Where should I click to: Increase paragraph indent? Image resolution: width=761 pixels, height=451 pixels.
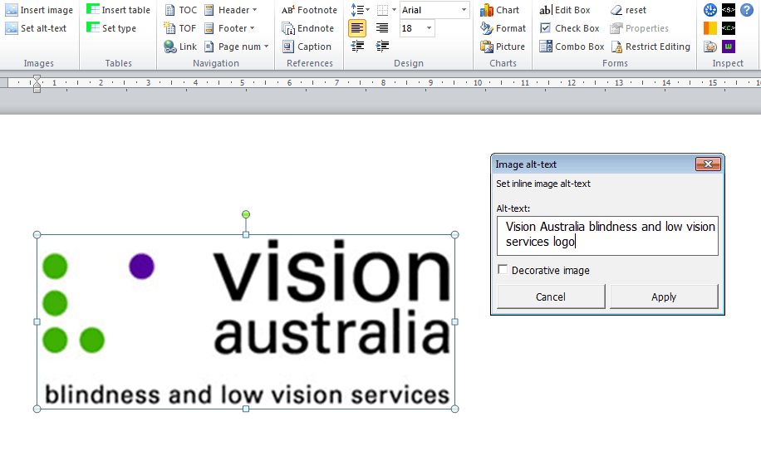coord(382,47)
